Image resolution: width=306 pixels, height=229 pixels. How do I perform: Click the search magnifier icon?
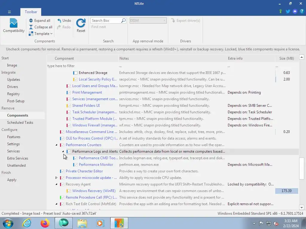(x=123, y=21)
